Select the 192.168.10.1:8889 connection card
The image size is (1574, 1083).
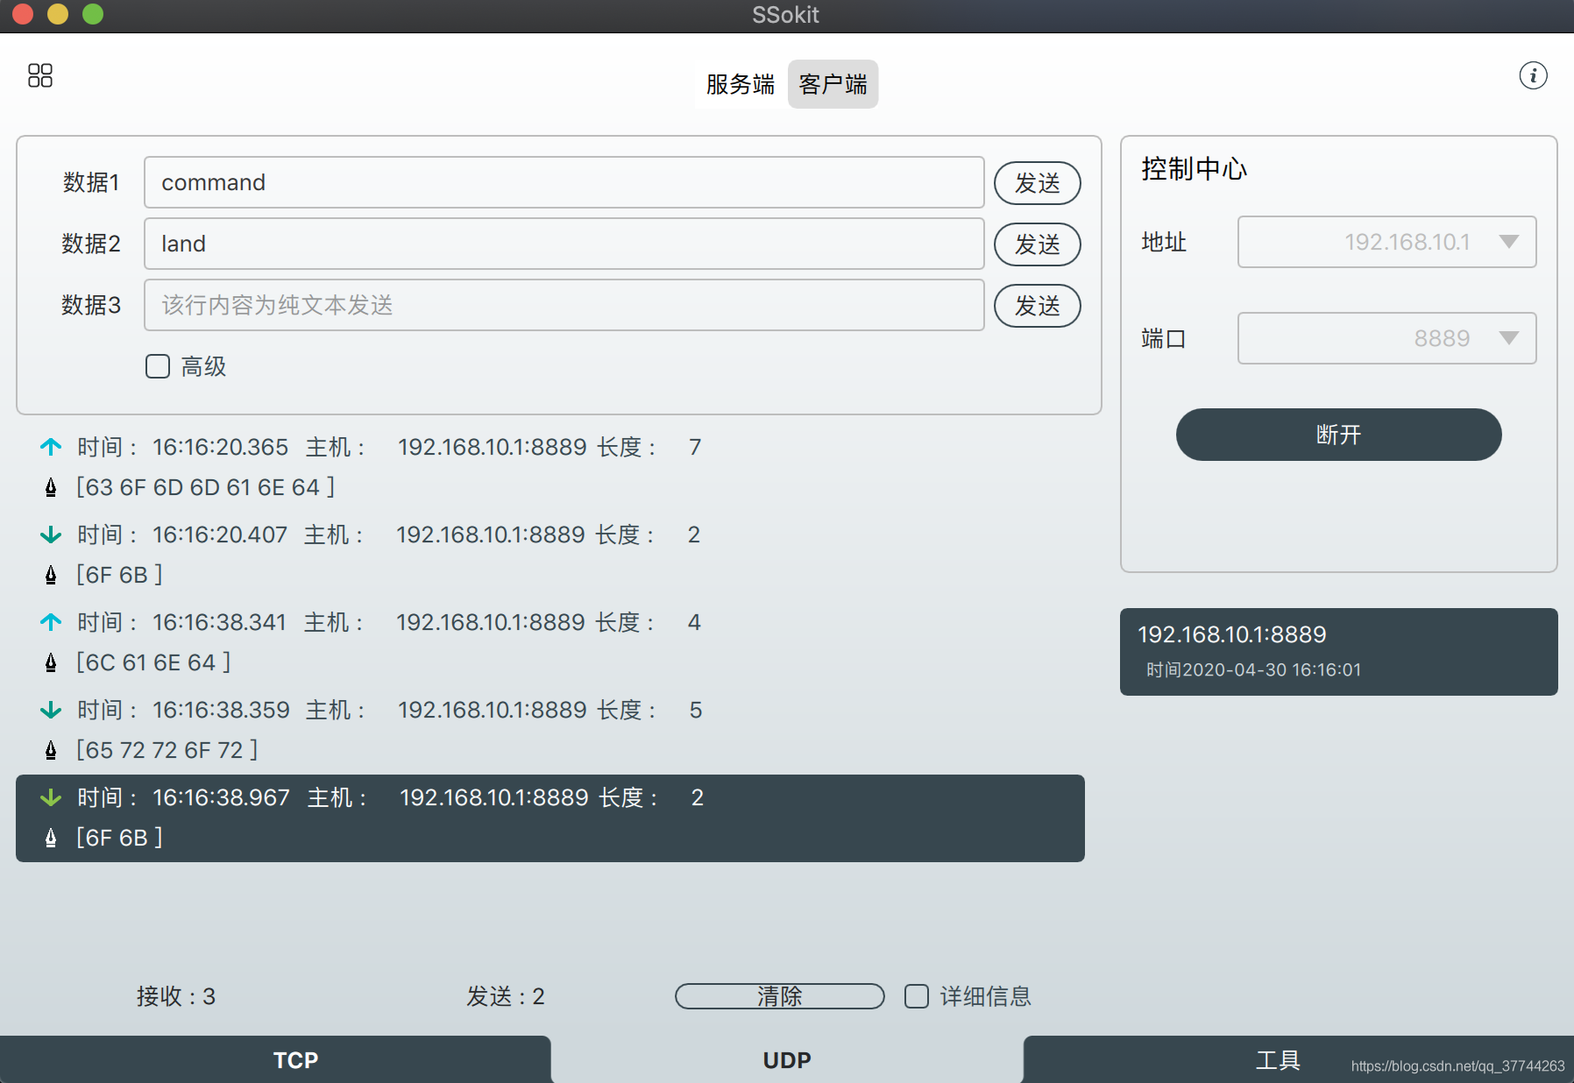pyautogui.click(x=1338, y=652)
